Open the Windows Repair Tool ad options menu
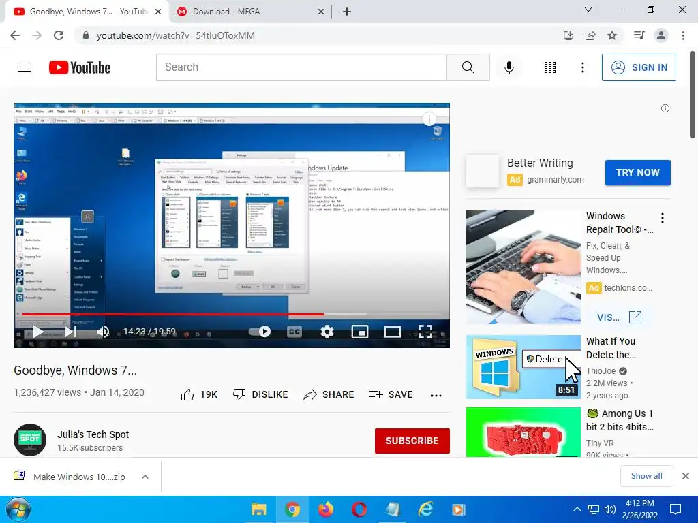The width and height of the screenshot is (698, 523). click(x=663, y=217)
